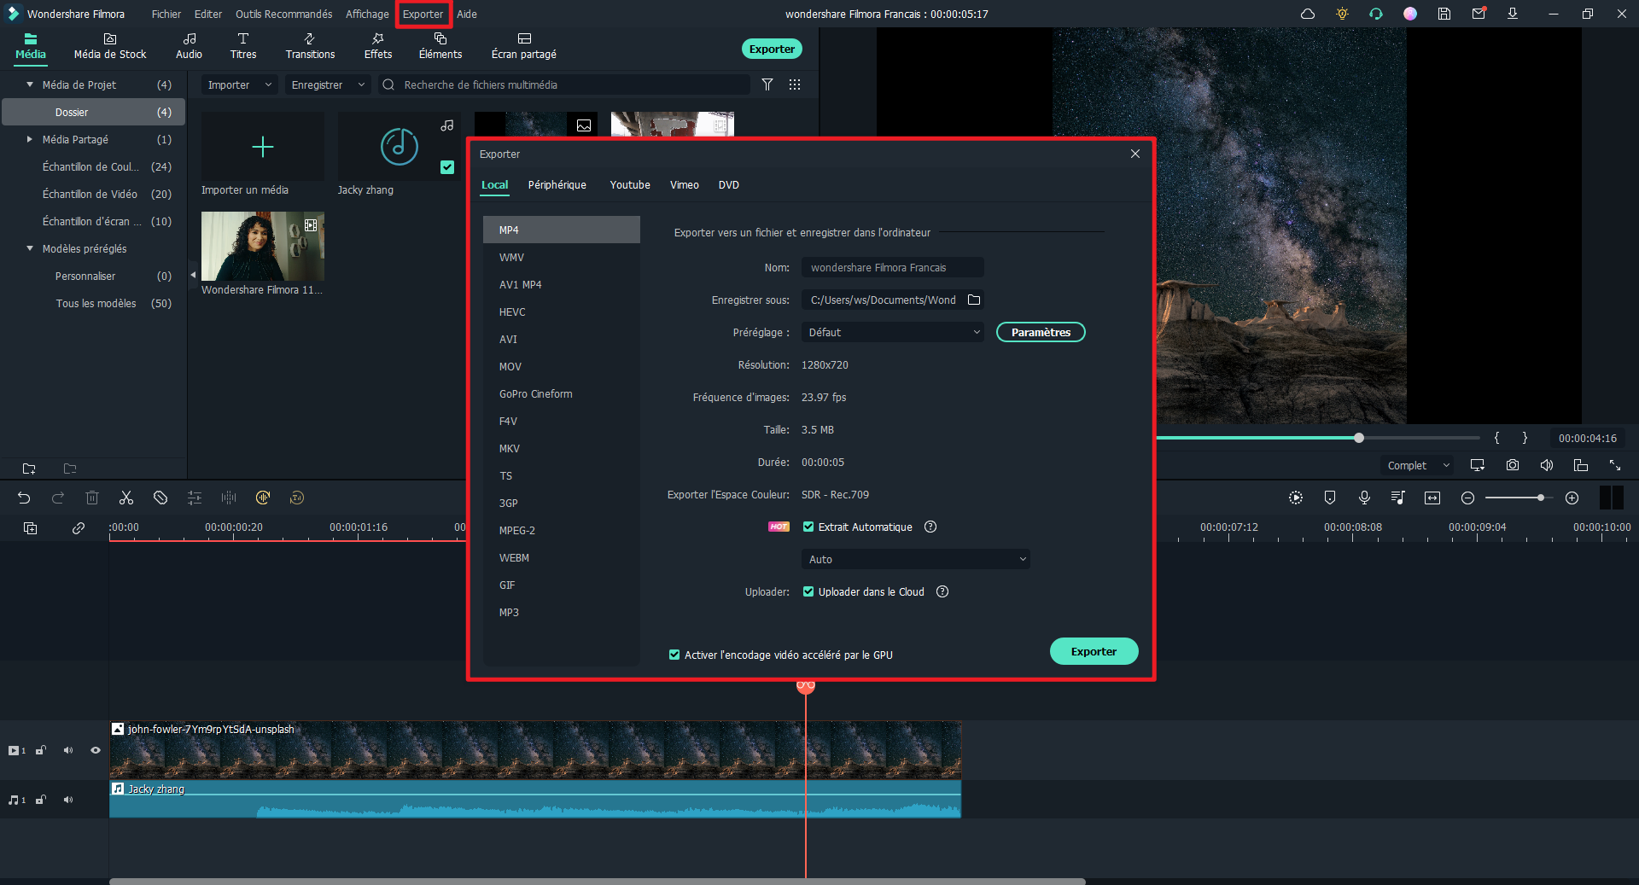Open the Enregistrer dropdown
This screenshot has width=1639, height=885.
click(328, 84)
